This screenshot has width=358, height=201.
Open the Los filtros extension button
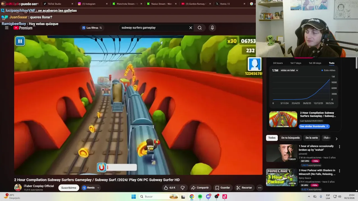pyautogui.click(x=92, y=28)
